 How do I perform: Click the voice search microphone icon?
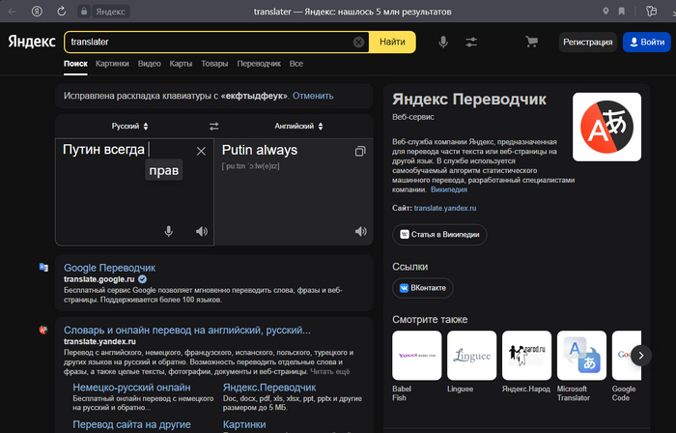[443, 43]
